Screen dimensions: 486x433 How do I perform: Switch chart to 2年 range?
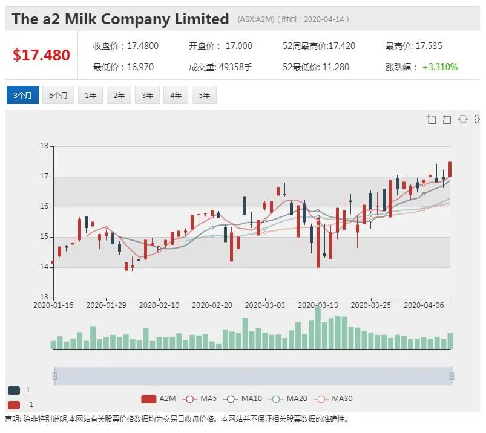(119, 95)
